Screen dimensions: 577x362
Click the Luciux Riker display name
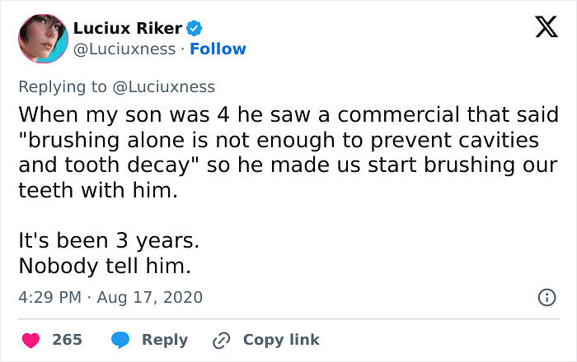pos(127,29)
